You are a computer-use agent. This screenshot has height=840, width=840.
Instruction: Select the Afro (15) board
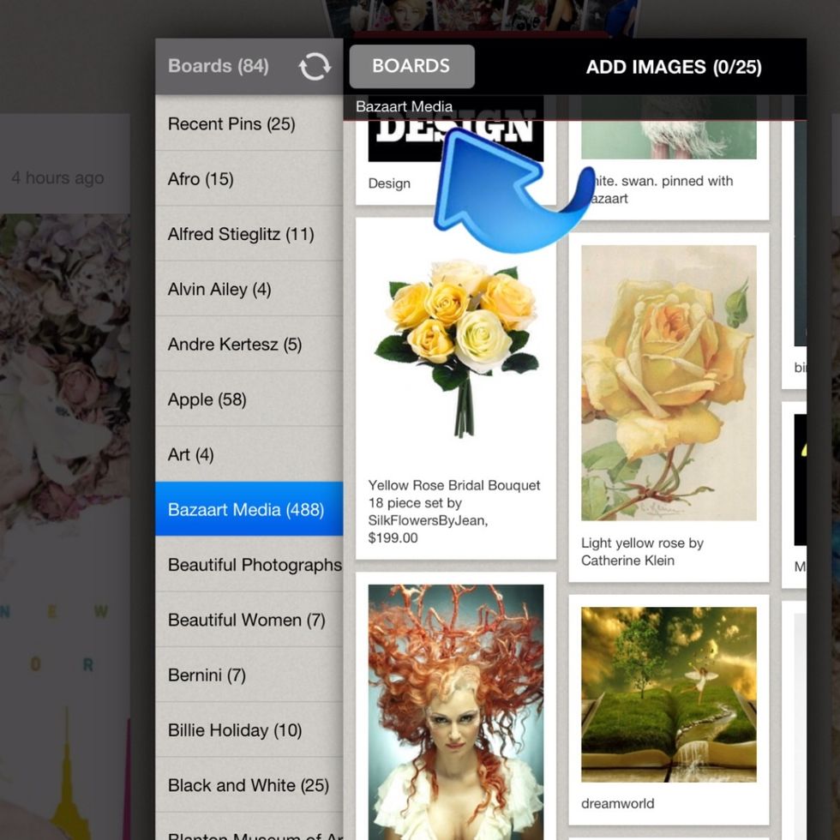point(249,179)
